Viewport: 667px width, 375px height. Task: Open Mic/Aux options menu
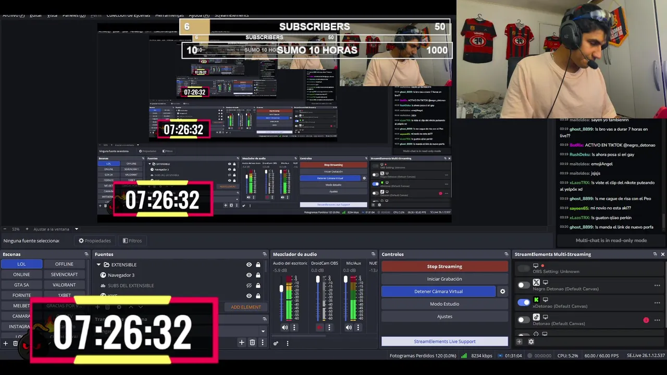357,328
